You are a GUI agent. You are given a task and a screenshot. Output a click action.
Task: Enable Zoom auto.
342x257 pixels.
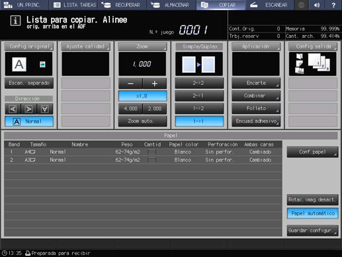pyautogui.click(x=142, y=121)
